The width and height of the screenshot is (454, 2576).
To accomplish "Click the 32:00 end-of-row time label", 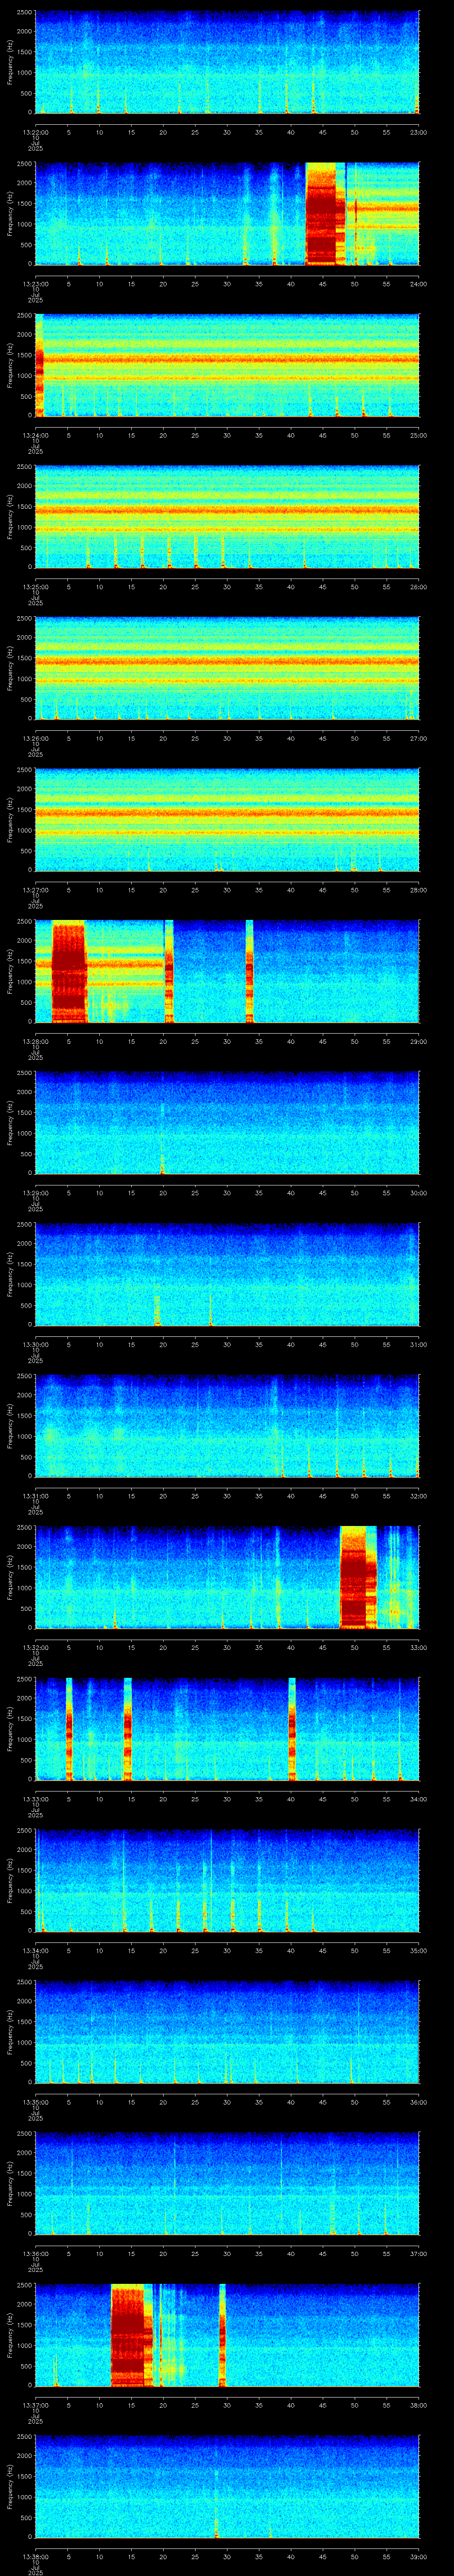I will point(418,1496).
